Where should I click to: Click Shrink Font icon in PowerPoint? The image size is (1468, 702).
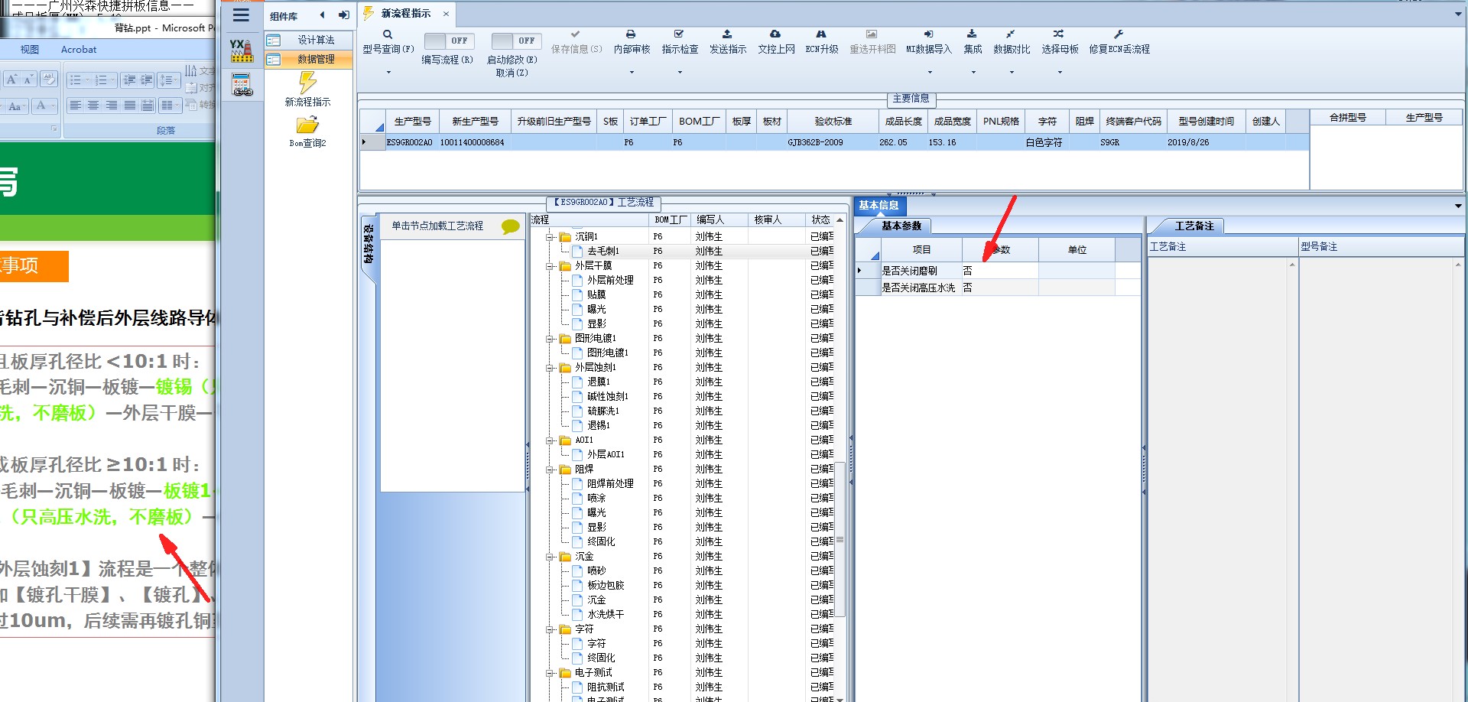point(28,80)
